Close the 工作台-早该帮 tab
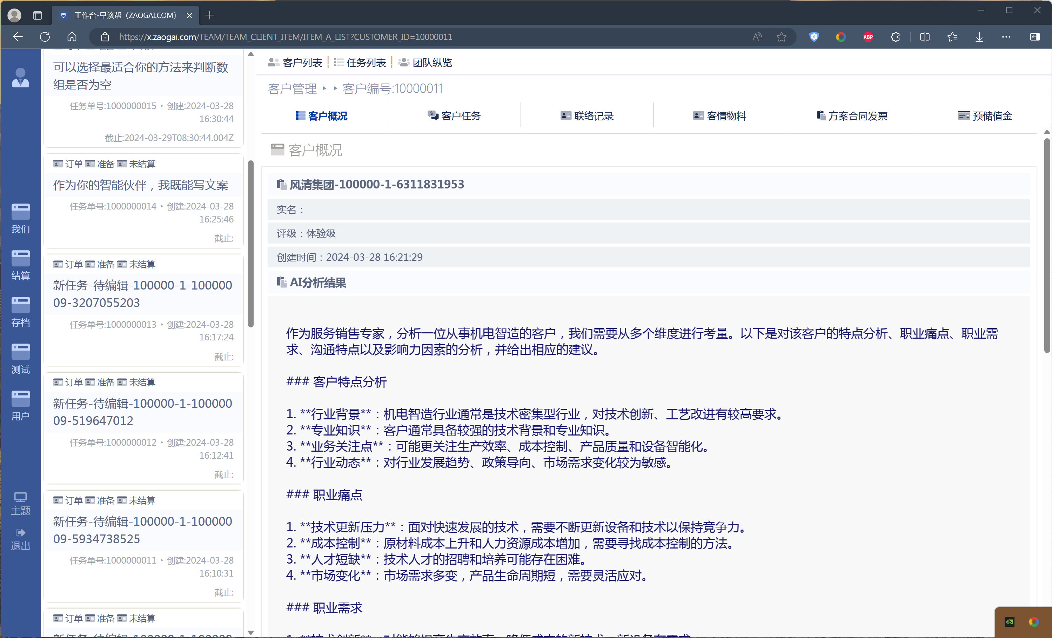 point(189,15)
